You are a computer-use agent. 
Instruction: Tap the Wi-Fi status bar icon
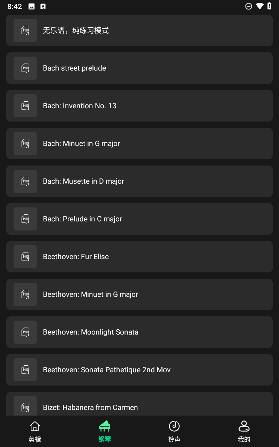[259, 6]
